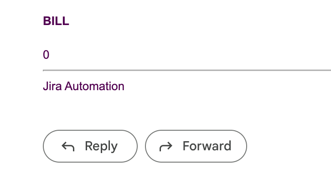331x184 pixels.
Task: Open the BILL project link
Action: point(56,21)
